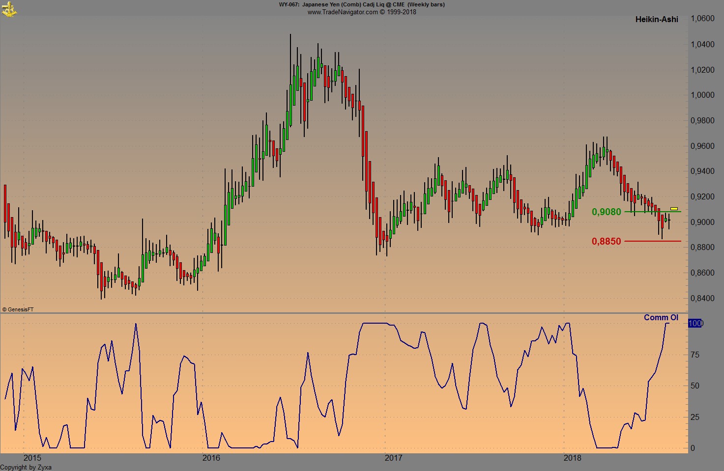Viewport: 724px width, 471px height.
Task: Click the '1,0400' price axis value
Action: coord(703,45)
